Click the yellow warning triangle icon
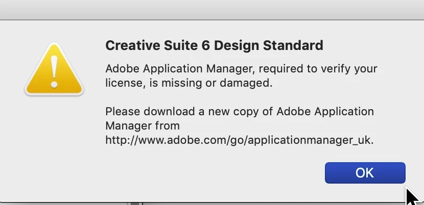The height and width of the screenshot is (205, 424). [54, 71]
